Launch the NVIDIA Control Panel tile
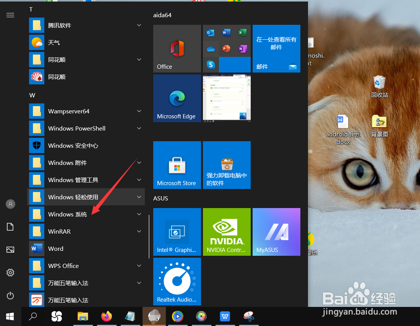This screenshot has width=420, height=326. click(227, 232)
